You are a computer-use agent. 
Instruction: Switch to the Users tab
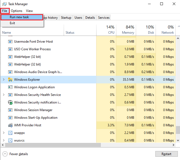[78, 18]
